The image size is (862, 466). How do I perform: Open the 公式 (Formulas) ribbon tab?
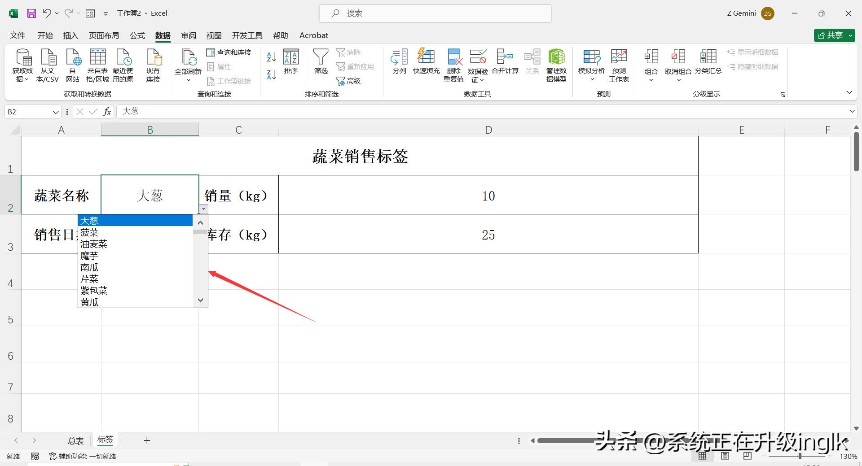coord(137,35)
